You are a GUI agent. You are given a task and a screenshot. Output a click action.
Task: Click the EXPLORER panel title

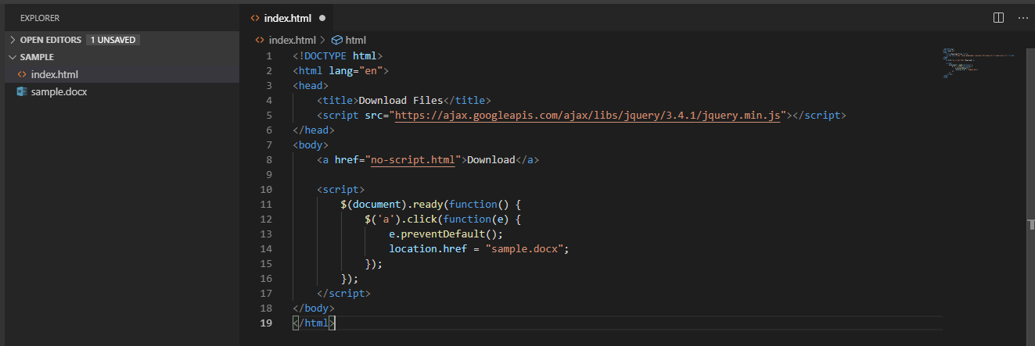point(40,17)
